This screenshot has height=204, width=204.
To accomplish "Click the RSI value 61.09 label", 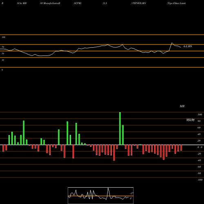I will (188, 47).
